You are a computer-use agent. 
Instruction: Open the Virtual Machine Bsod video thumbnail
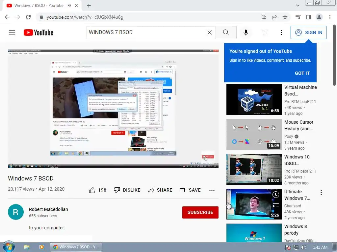click(254, 100)
